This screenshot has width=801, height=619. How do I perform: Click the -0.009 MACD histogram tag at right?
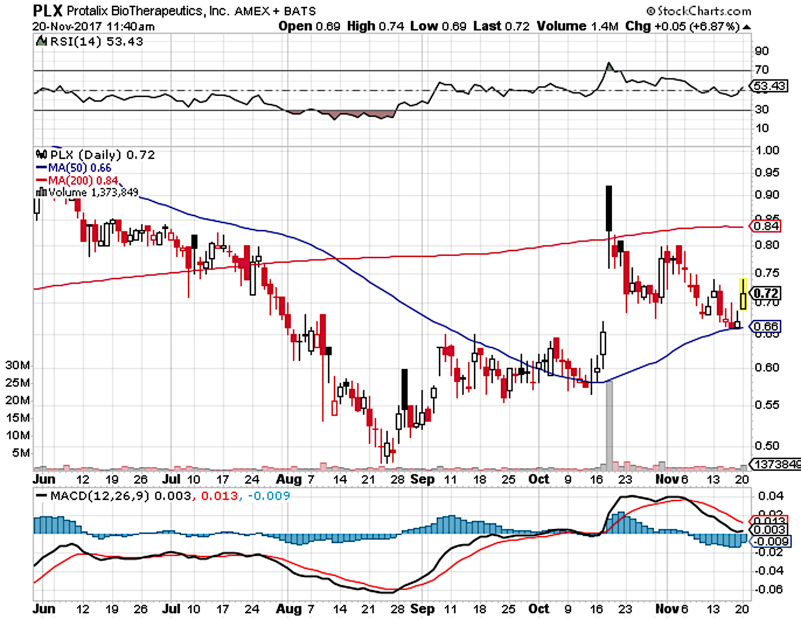pyautogui.click(x=771, y=541)
